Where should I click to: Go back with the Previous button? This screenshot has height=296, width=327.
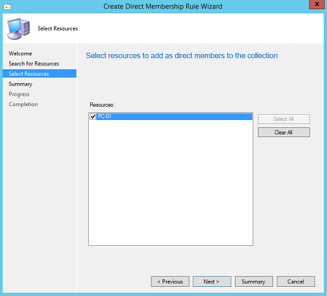(x=170, y=281)
